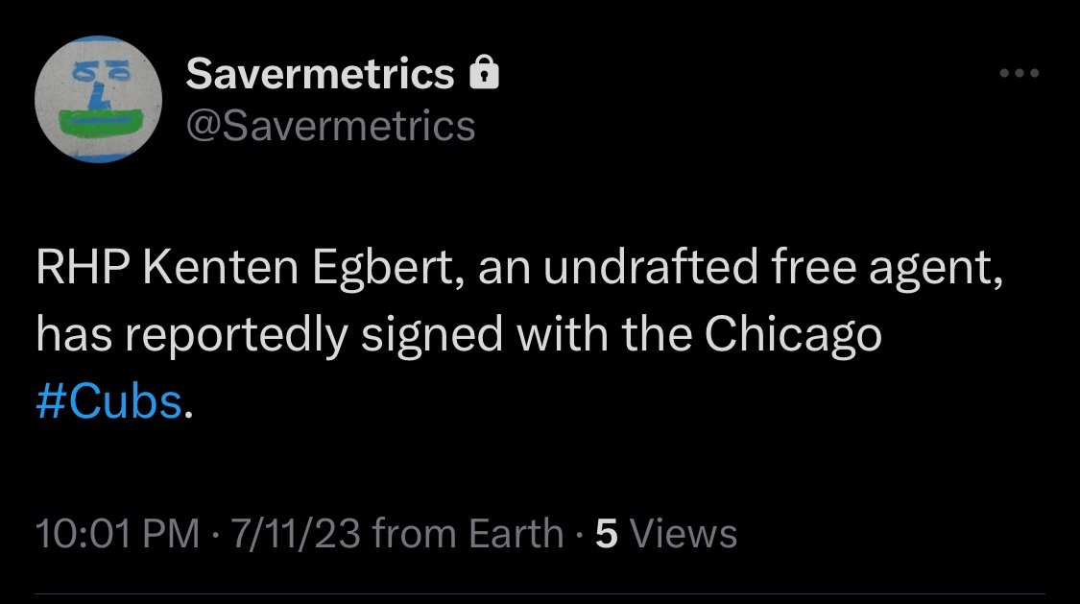Click the "from Earth" location label
Image resolution: width=1080 pixels, height=604 pixels.
468,533
